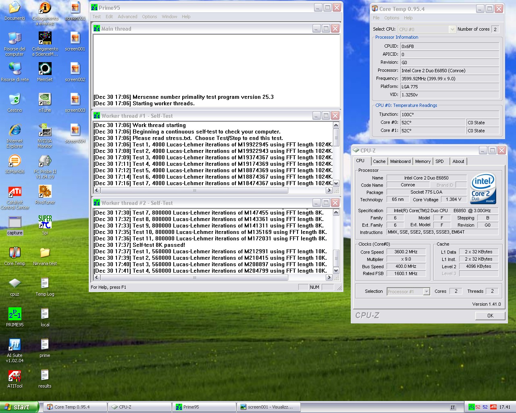
Task: Open the Cestino recycle bin
Action: point(15,103)
